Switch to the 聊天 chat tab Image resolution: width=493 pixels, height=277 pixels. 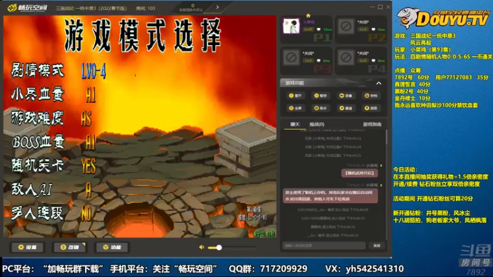tap(295, 124)
